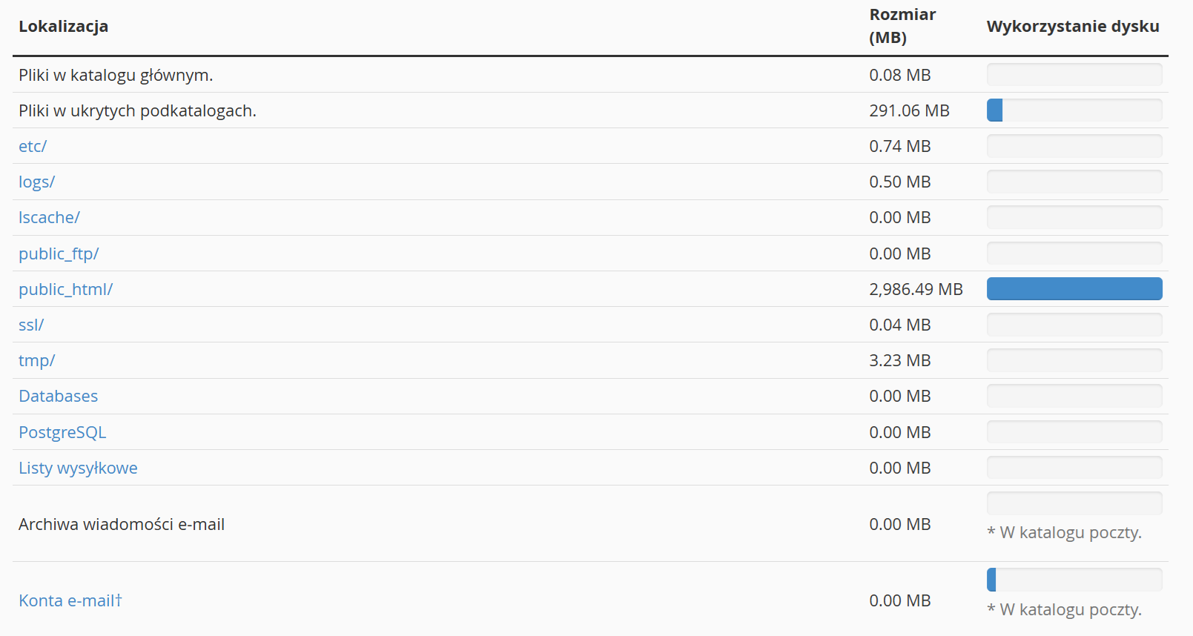Open the lscache/ directory link
1193x636 pixels.
49,217
